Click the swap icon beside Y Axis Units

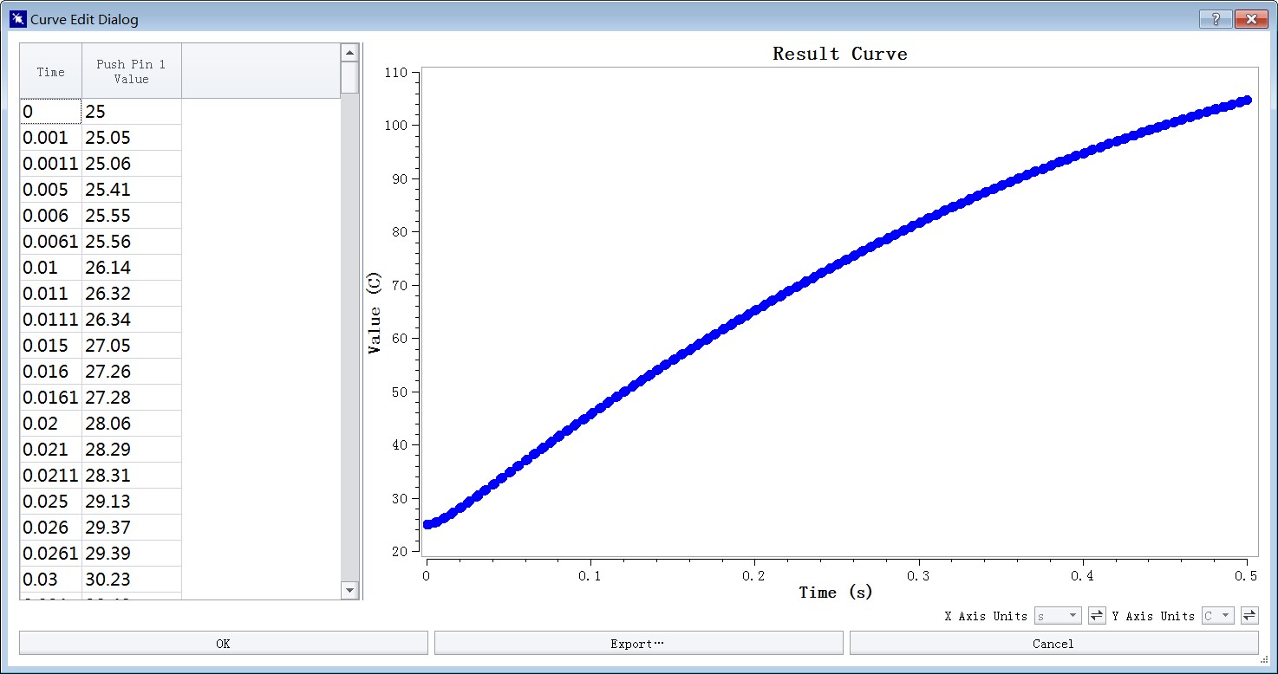coord(1249,615)
